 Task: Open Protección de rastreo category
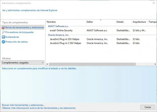16,42
